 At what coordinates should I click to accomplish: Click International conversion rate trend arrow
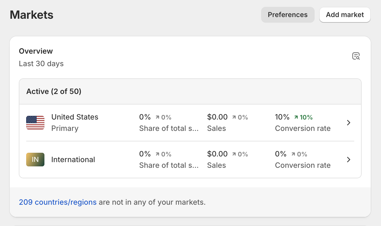pos(293,154)
